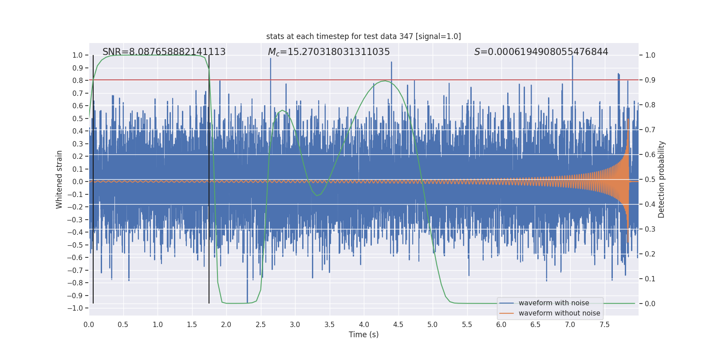The width and height of the screenshot is (710, 355).
Task: Select the SNR=8.087658882141113 annotation
Action: point(164,52)
